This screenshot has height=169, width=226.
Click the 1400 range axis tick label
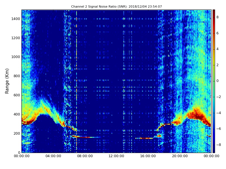15,19
